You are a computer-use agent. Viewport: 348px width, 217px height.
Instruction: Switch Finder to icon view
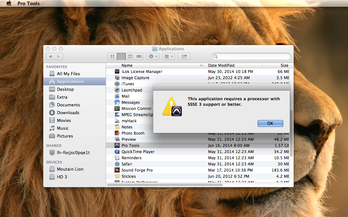(x=112, y=56)
